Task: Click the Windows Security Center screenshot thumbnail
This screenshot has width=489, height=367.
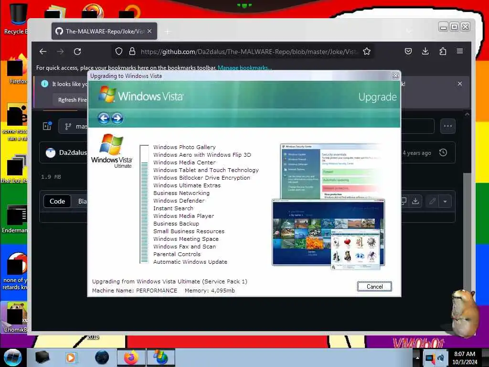Action: pyautogui.click(x=331, y=171)
